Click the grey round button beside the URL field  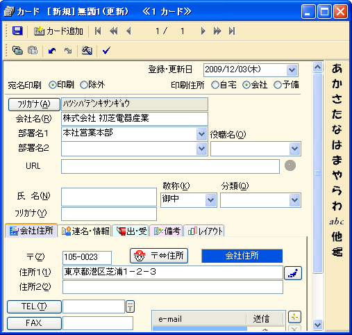[290, 165]
